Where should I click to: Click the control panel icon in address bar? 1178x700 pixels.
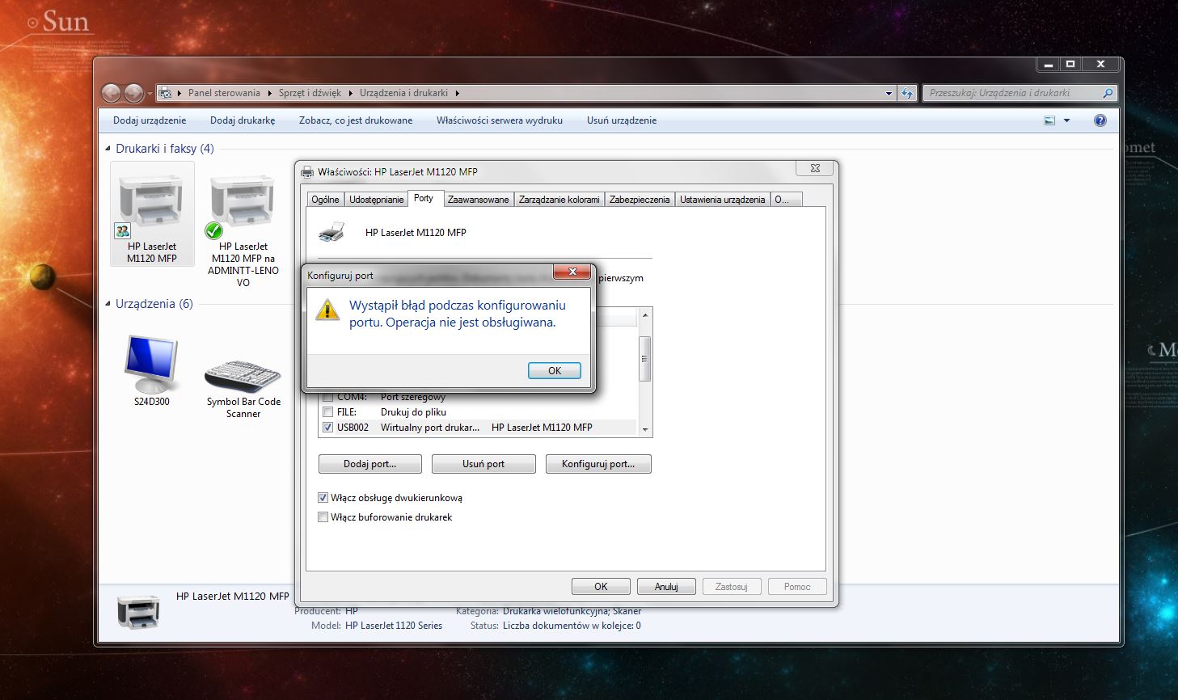(165, 93)
